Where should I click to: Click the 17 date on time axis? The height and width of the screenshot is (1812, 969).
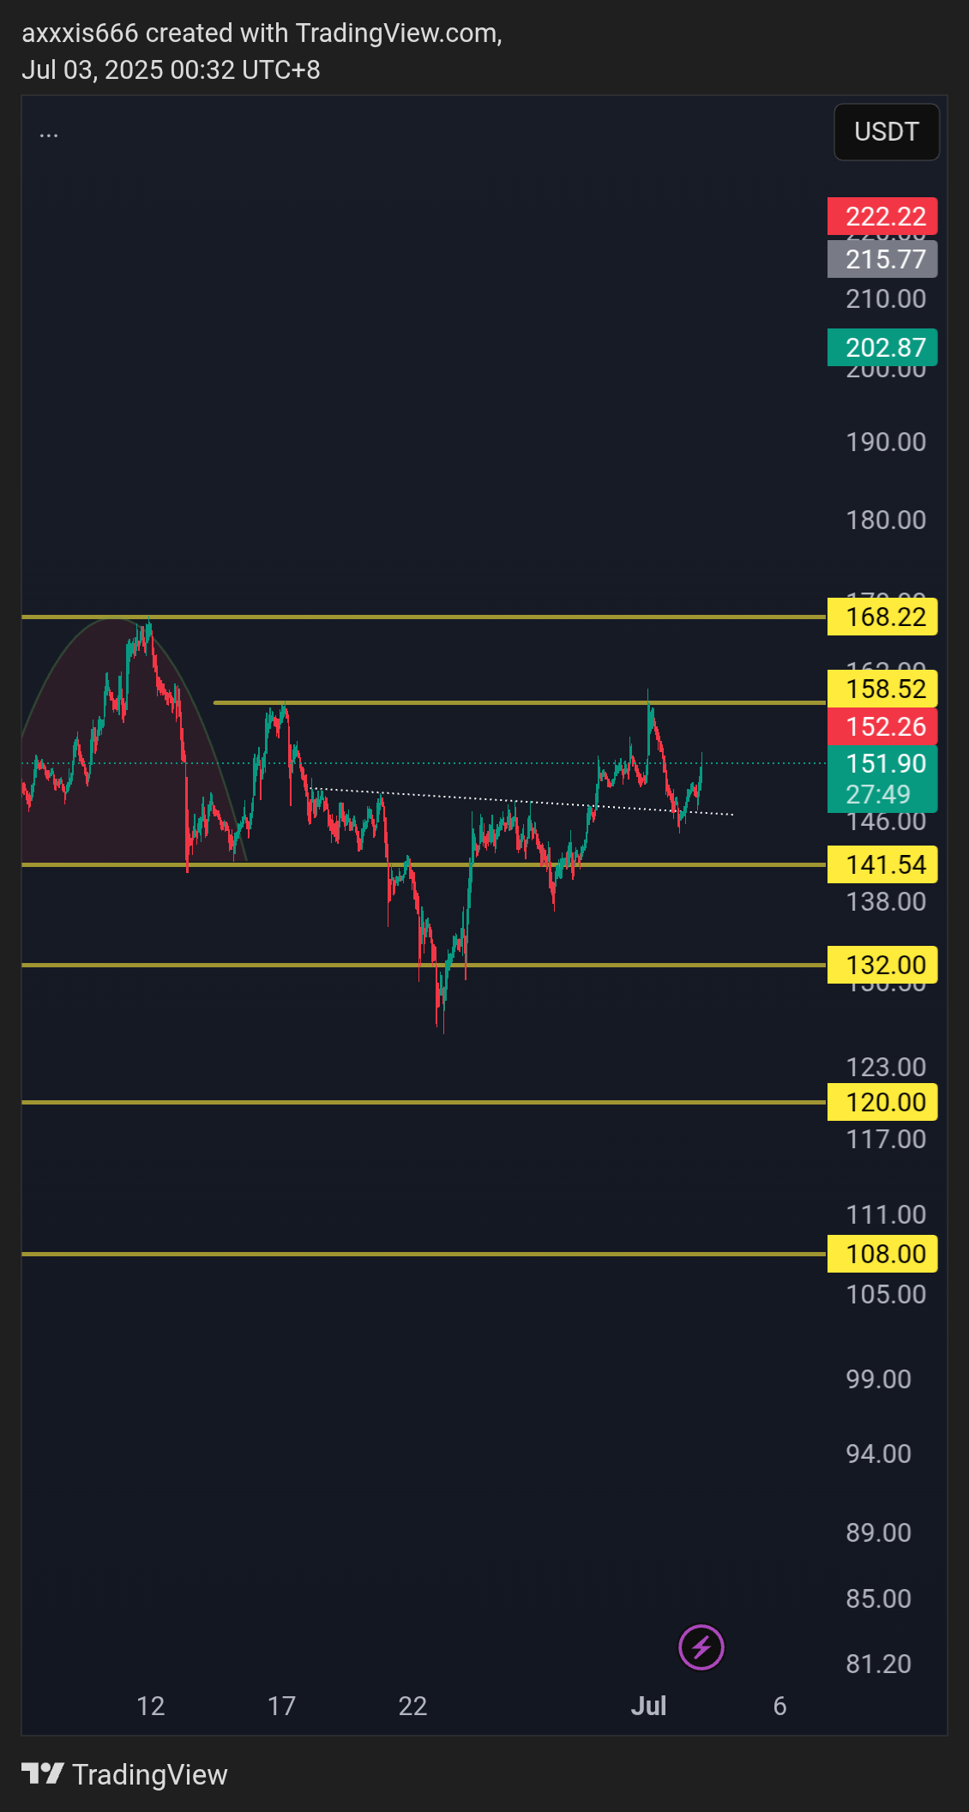point(281,1706)
